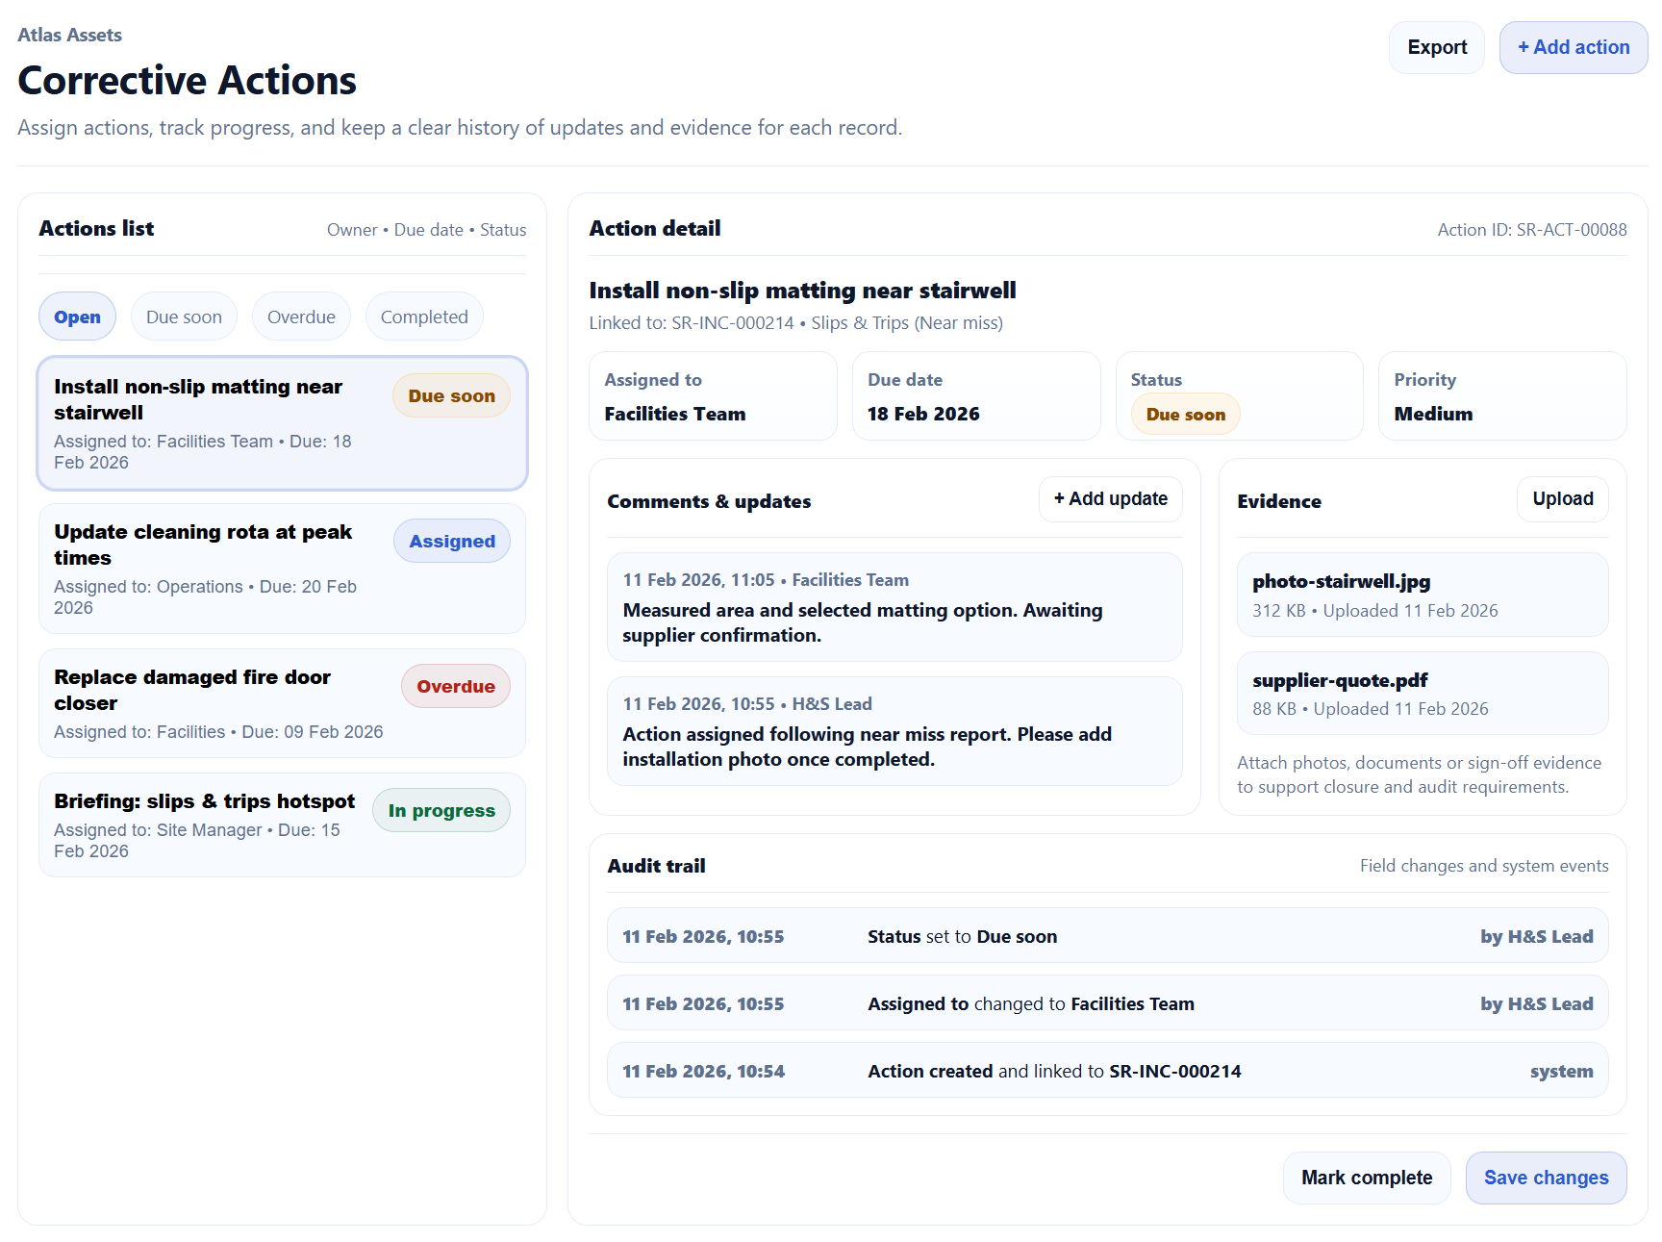Switch to the Due soon filter

coord(184,317)
